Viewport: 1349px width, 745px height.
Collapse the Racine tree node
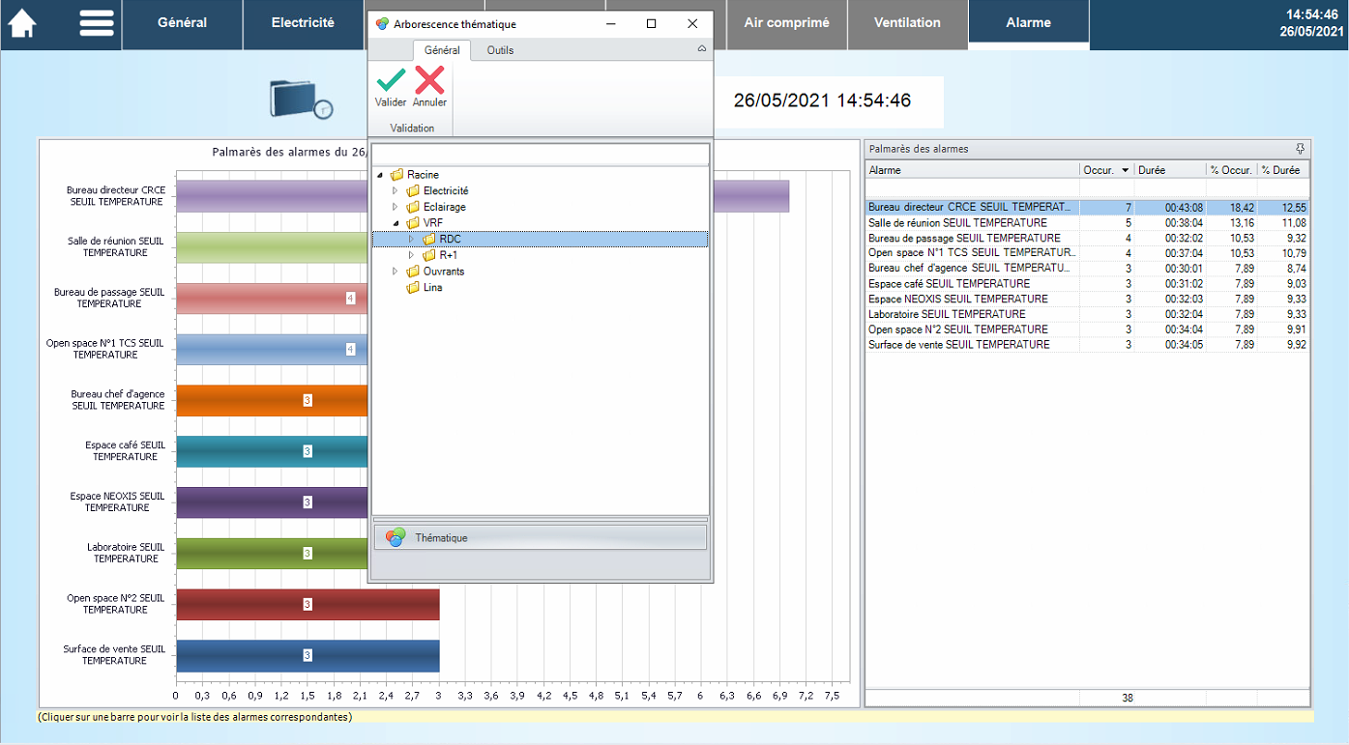(379, 175)
